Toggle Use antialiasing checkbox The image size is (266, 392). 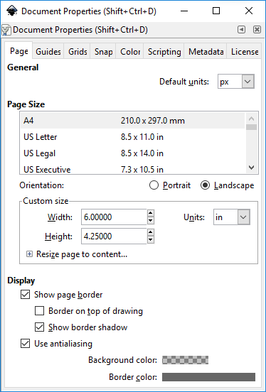click(x=26, y=344)
